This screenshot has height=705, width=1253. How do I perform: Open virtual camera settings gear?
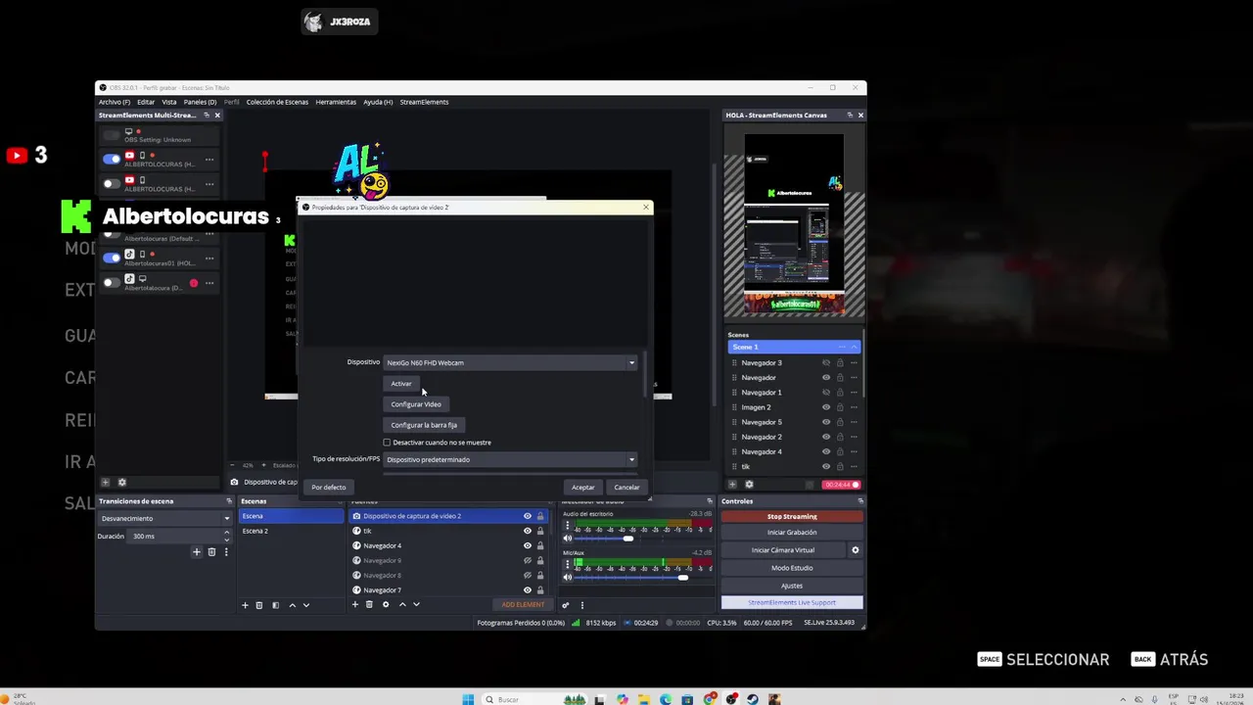[855, 550]
